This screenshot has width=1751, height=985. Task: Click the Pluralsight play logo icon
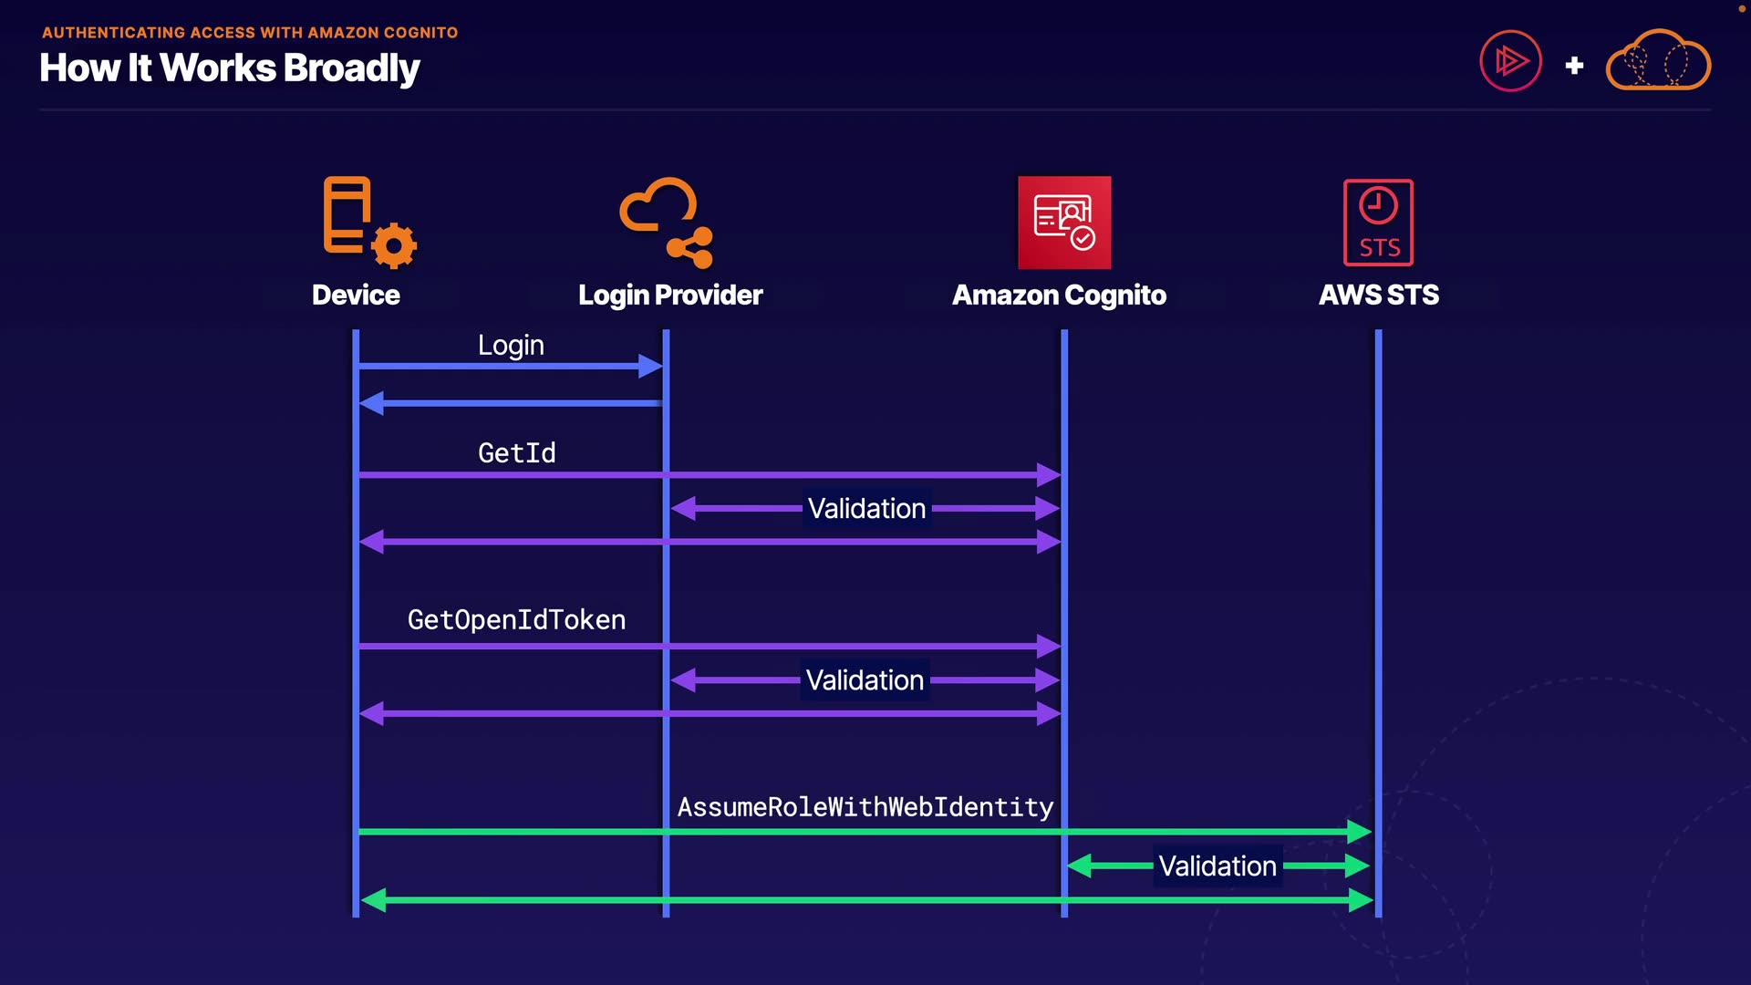(1510, 62)
